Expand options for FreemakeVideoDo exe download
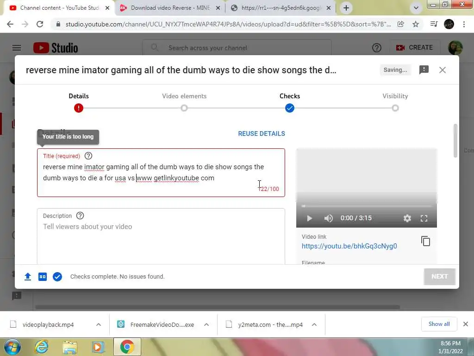This screenshot has height=356, width=474. coord(206,324)
